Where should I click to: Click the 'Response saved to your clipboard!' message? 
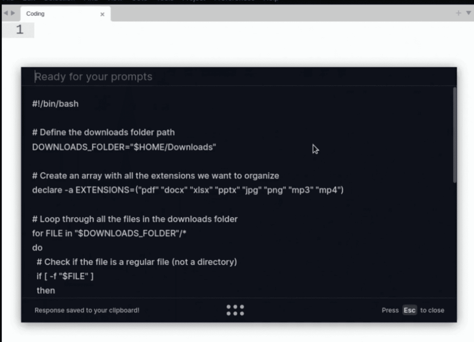[87, 310]
